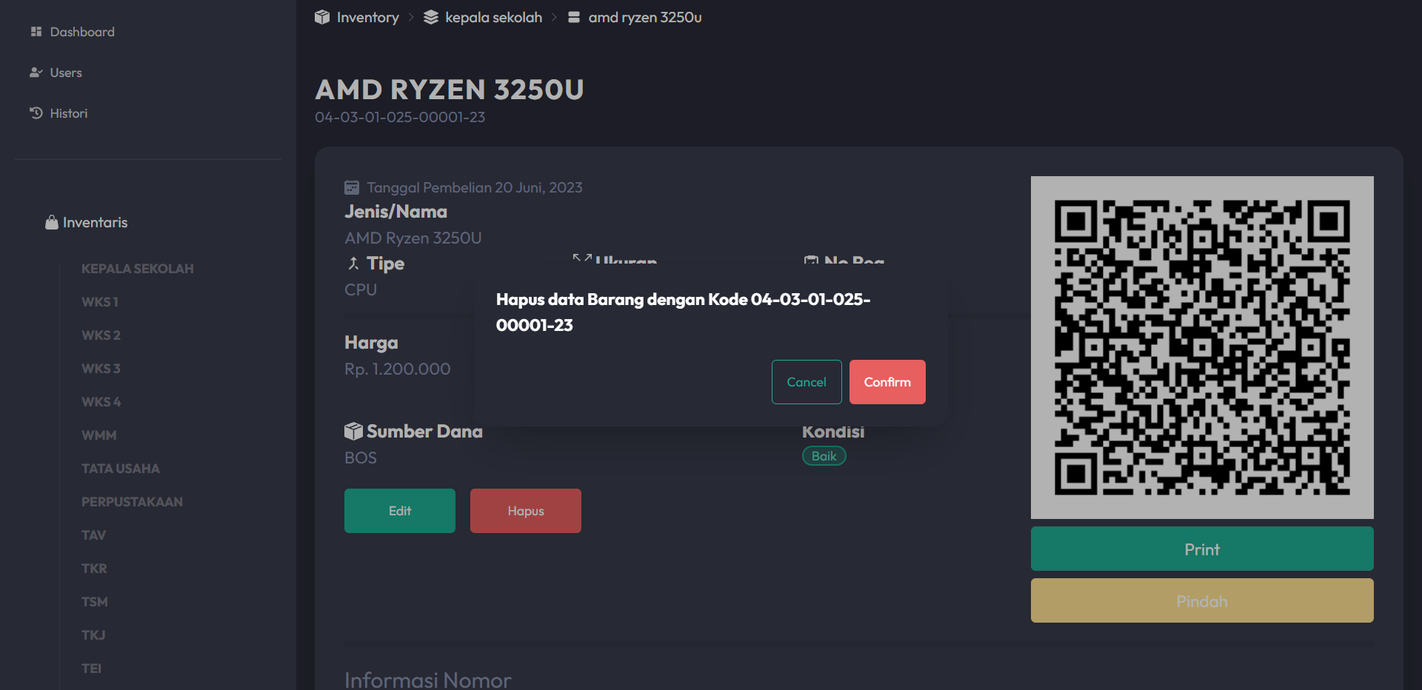Open the WMM room
1422x690 pixels.
point(99,435)
